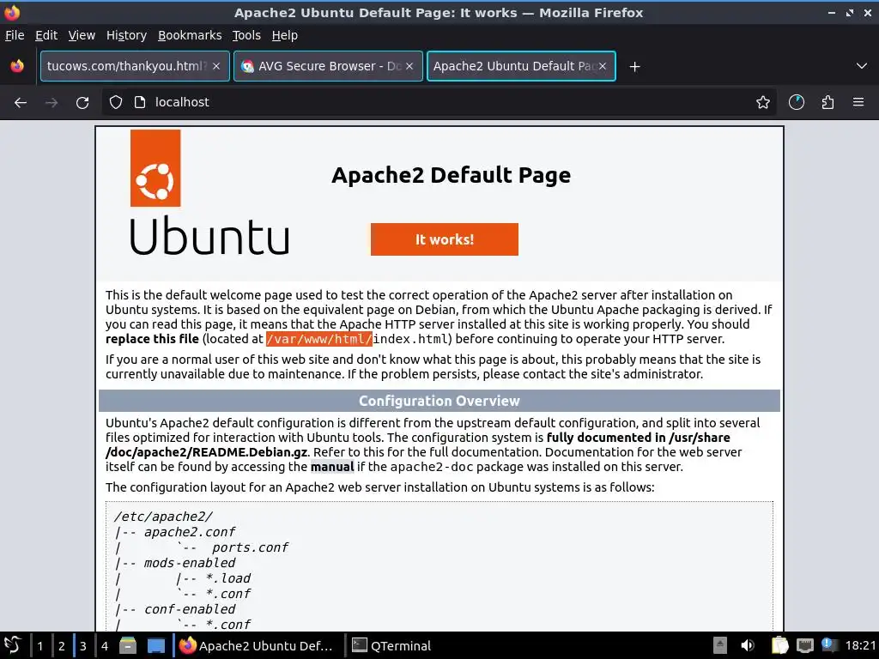Open the View menu

tap(82, 35)
